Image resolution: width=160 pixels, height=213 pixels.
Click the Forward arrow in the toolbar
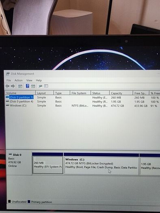(13, 86)
